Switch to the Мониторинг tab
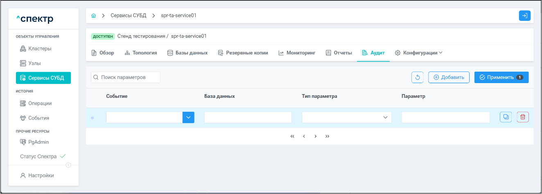This screenshot has height=194, width=542. (297, 53)
